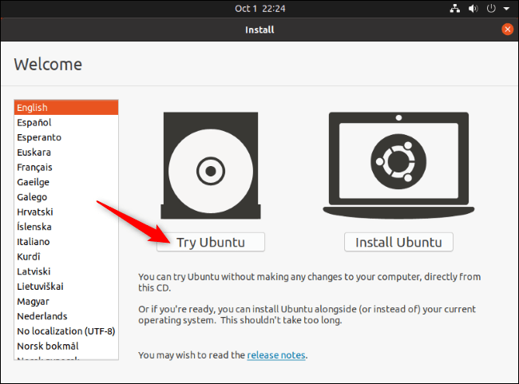Pick Norsk bokmål in the language list
This screenshot has height=384, width=519.
point(66,346)
